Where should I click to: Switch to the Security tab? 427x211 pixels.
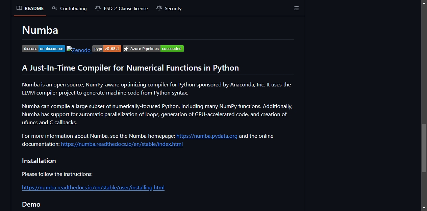(169, 8)
